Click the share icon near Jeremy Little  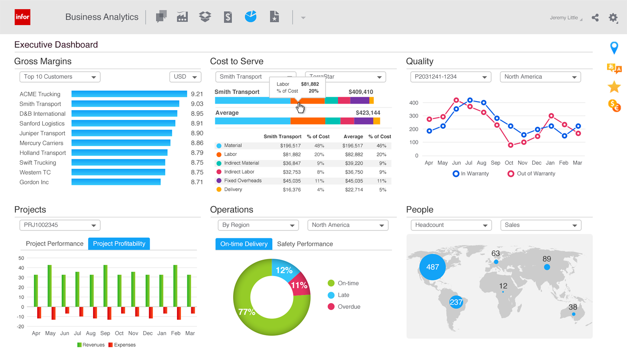(595, 18)
